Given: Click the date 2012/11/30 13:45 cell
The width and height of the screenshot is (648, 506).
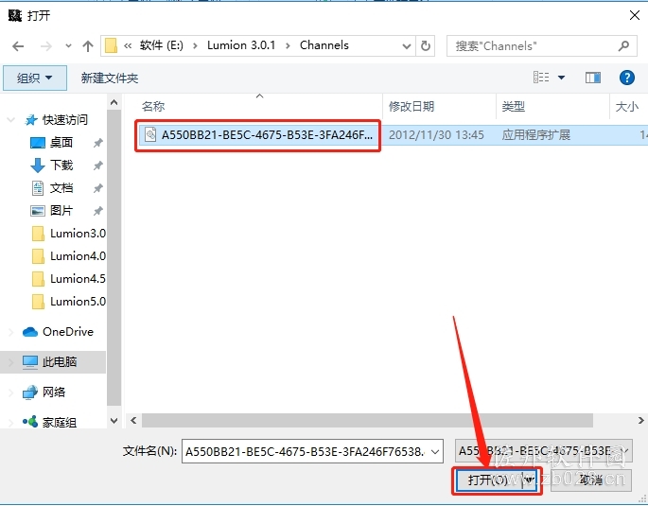Looking at the screenshot, I should (x=436, y=135).
